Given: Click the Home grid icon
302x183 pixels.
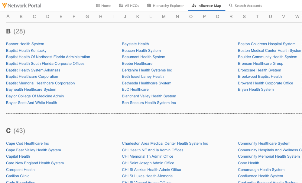Looking at the screenshot, I should coord(98,6).
